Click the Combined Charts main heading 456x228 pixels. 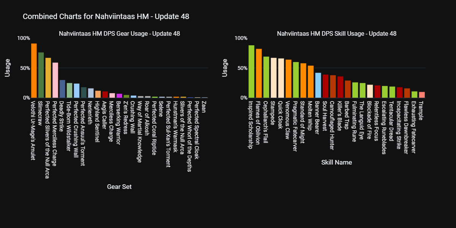[x=106, y=16]
